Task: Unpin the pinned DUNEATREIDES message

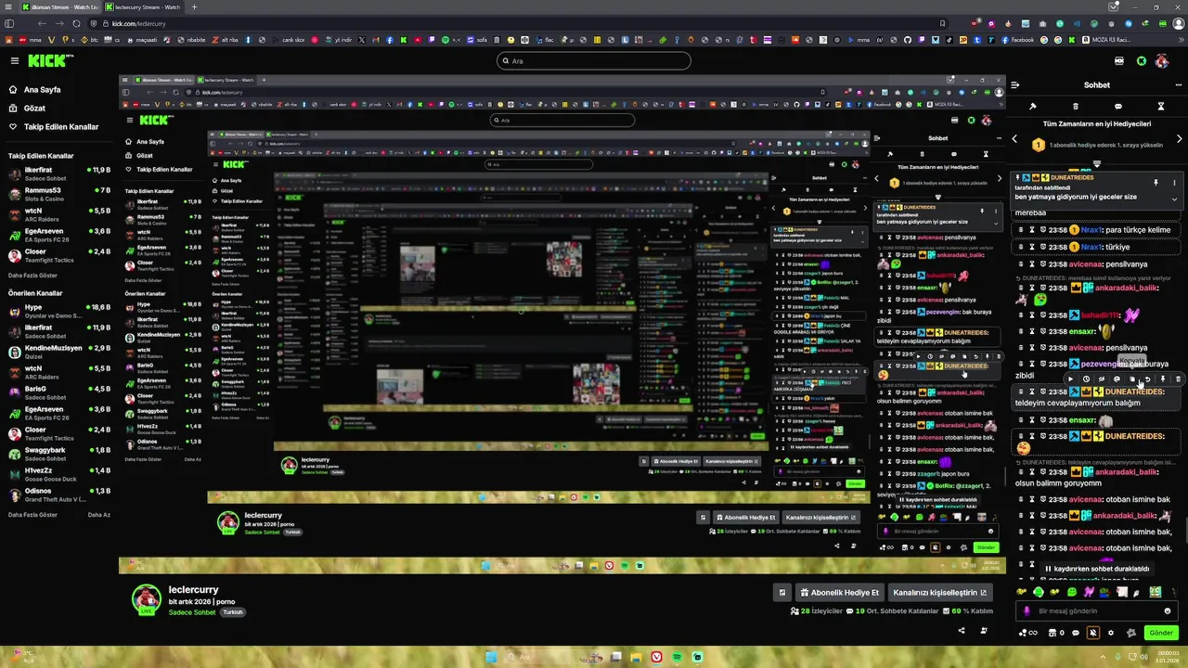Action: click(1156, 183)
